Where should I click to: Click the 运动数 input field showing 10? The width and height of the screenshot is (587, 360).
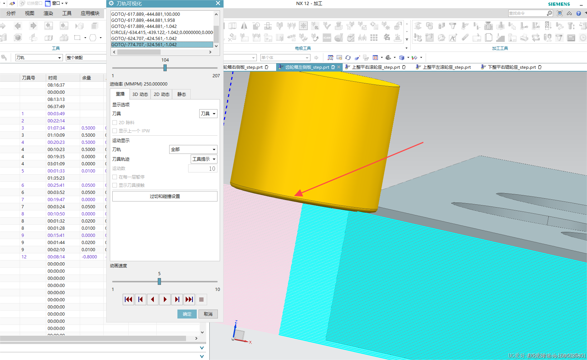point(203,169)
